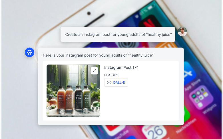The height and width of the screenshot is (139, 223).
Task: Click the scan icon inside DALL-E button
Action: (109, 82)
